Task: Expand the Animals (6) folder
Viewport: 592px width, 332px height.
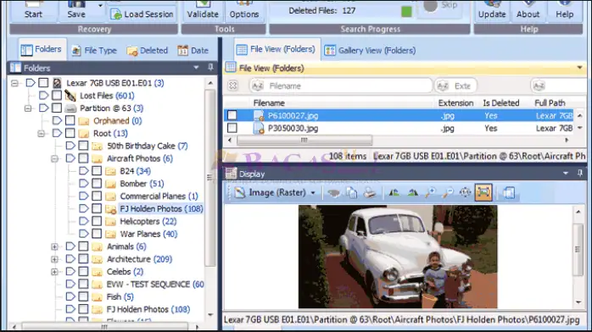Action: pyautogui.click(x=54, y=246)
